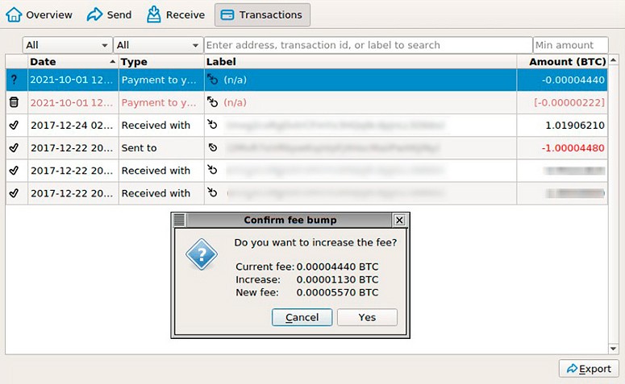Click the unconfirmed question mark status icon

tap(14, 80)
